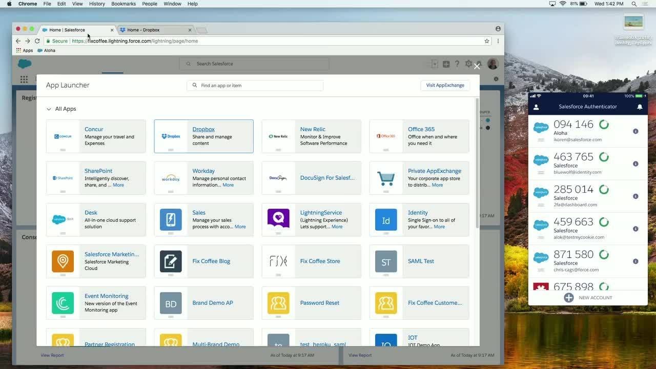This screenshot has height=369, width=656.
Task: Open the People menu
Action: [x=150, y=4]
